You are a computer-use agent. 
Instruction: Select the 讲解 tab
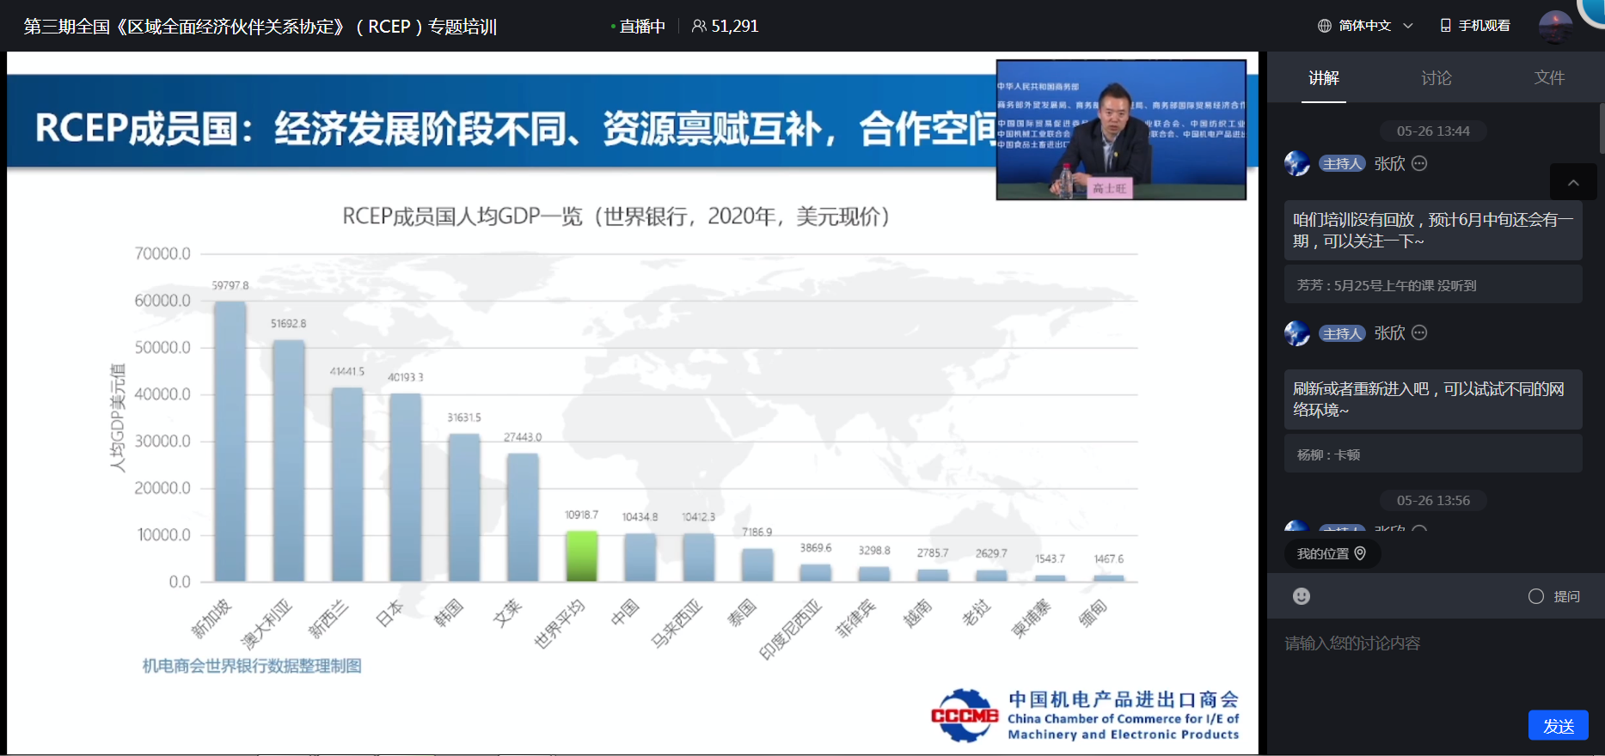(1323, 78)
